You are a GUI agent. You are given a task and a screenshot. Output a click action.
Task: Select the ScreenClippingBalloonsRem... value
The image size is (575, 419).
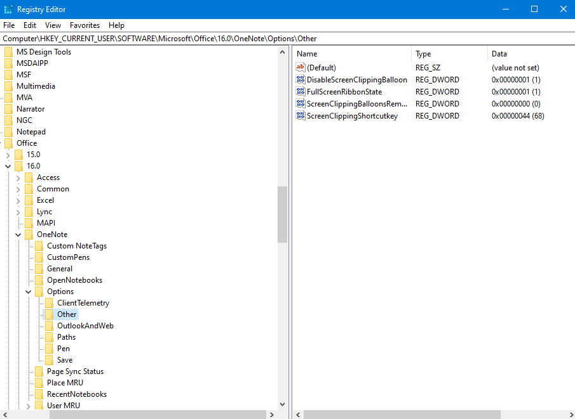click(356, 104)
